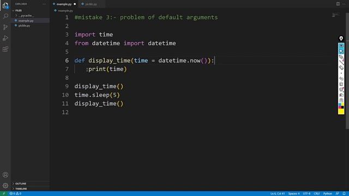Click the remote window icon in status bar
Viewport: 349px width, 196px height.
coord(4,194)
